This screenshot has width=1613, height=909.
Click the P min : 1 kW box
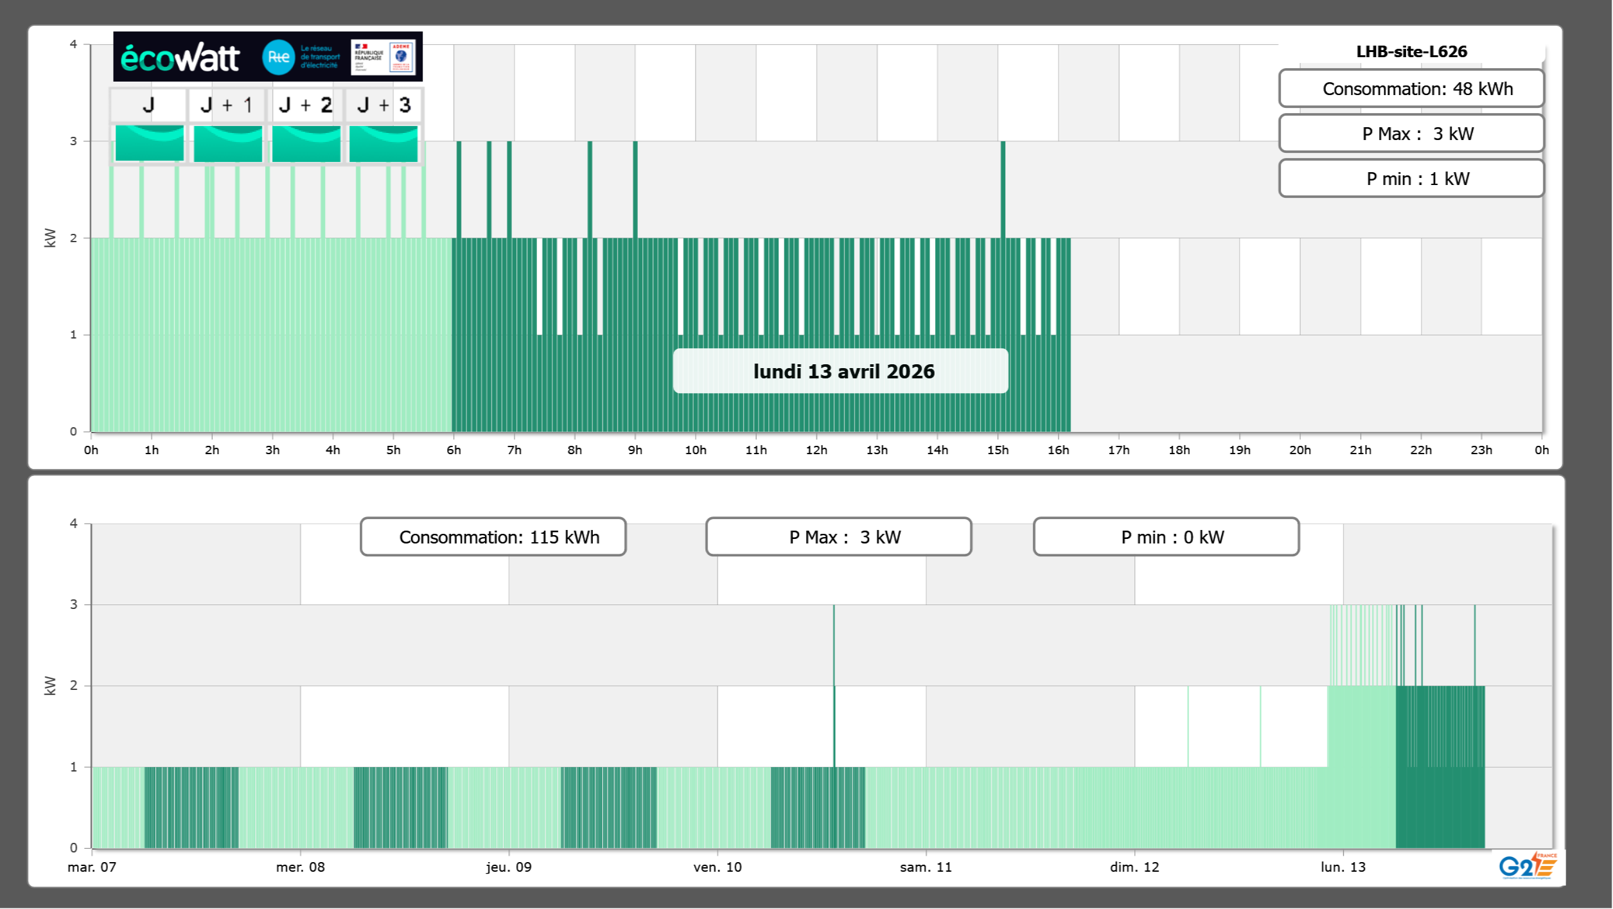(1411, 179)
